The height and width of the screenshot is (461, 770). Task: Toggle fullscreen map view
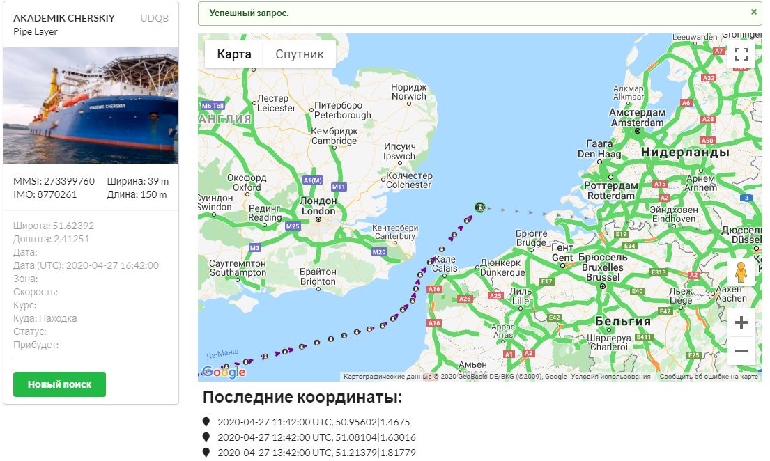pyautogui.click(x=741, y=54)
